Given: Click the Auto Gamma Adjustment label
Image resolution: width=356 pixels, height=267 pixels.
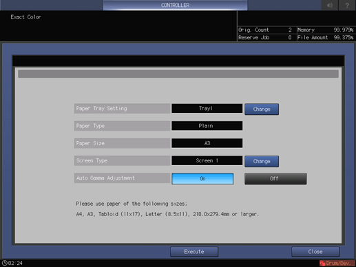Looking at the screenshot, I should 122,178.
